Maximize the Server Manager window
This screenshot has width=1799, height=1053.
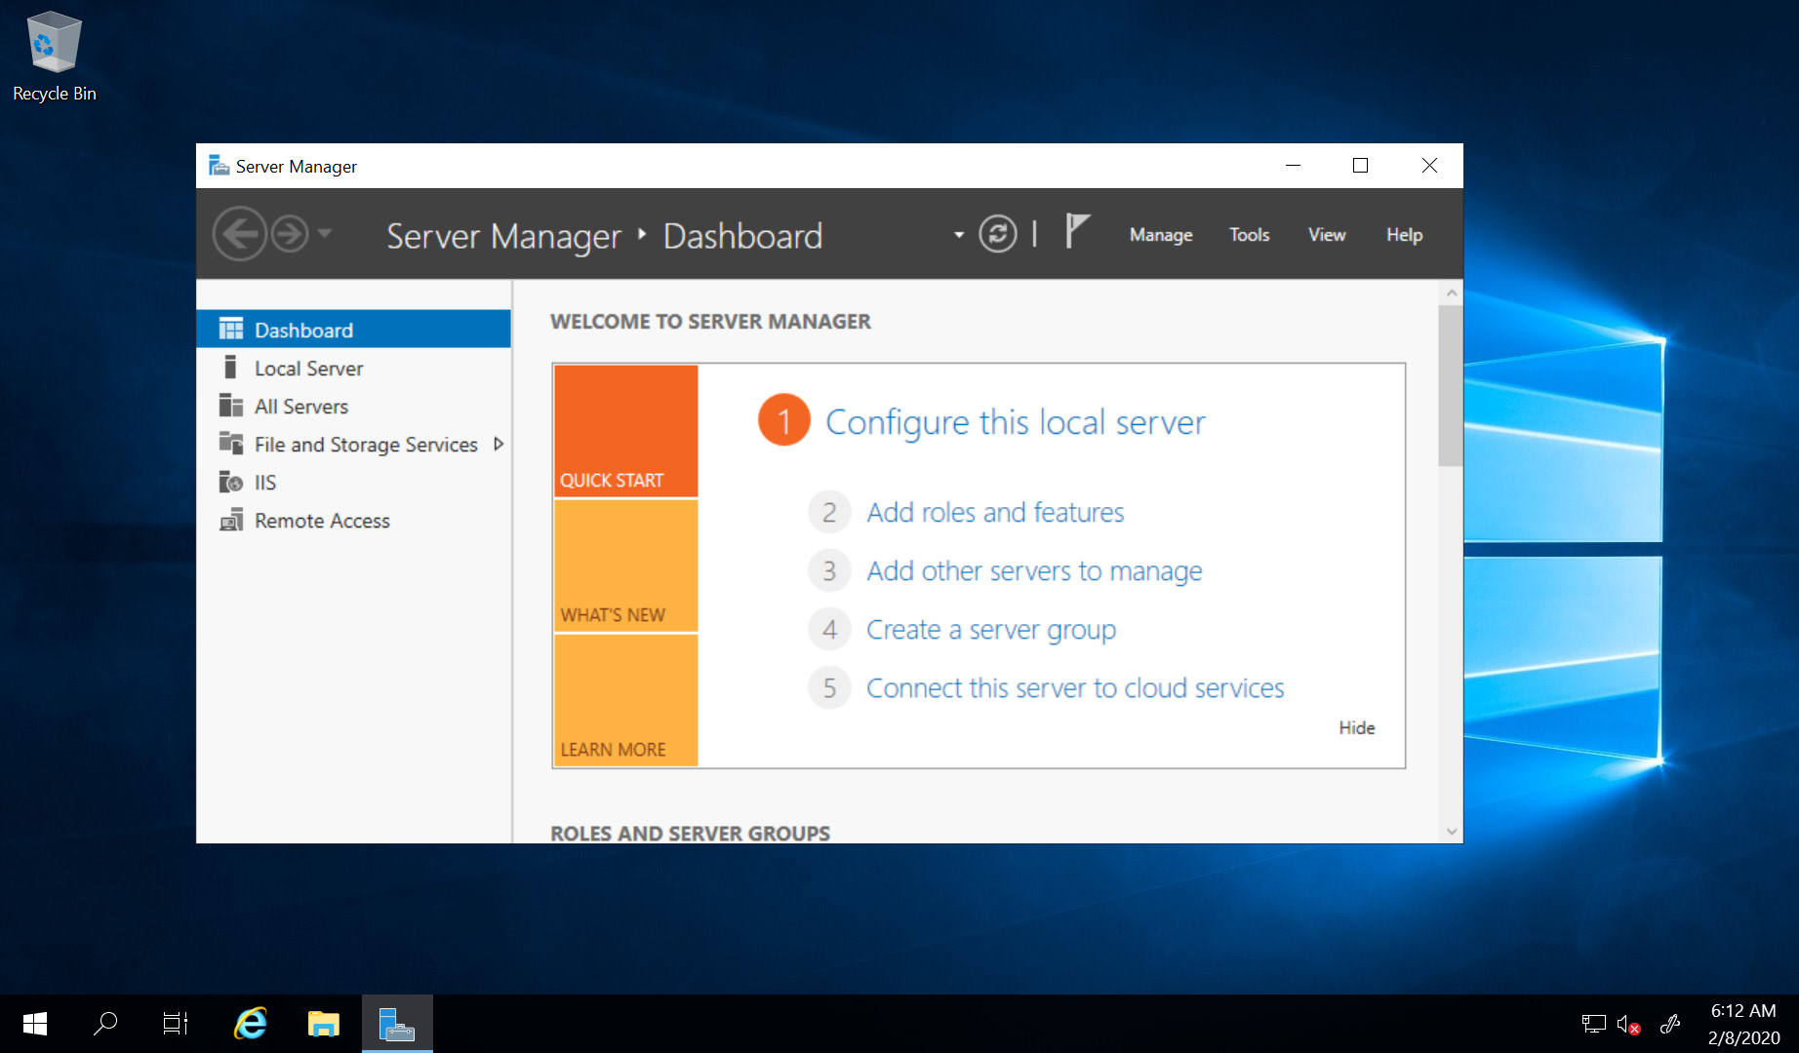click(x=1360, y=166)
